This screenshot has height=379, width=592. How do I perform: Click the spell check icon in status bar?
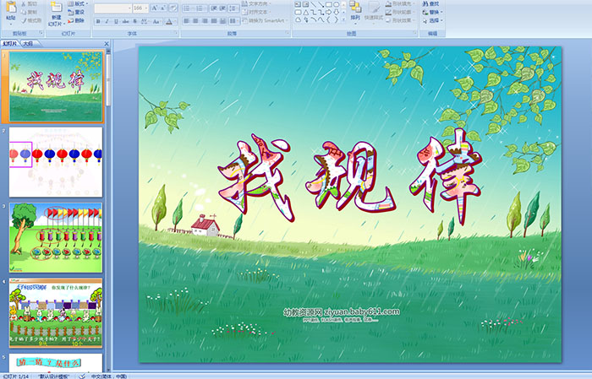tap(81, 375)
